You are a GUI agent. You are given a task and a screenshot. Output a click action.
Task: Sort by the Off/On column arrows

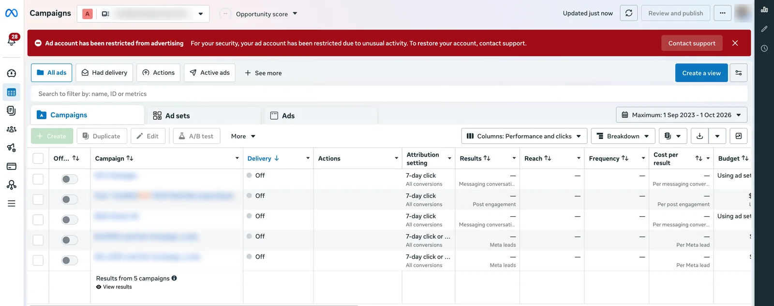(x=76, y=158)
